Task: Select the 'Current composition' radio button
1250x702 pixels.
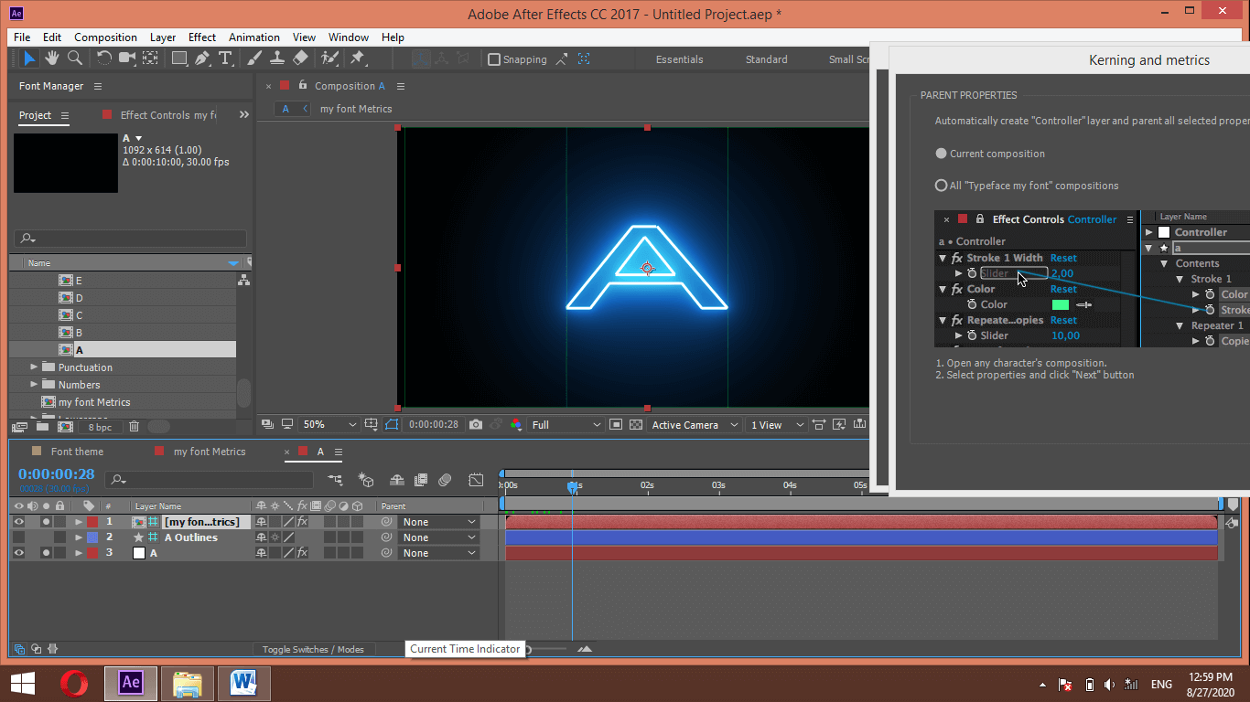Action: click(941, 154)
